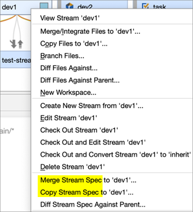Viewport: 193px width, 212px height.
Task: Click the copy-down arrow below dev1
Action: click(14, 44)
